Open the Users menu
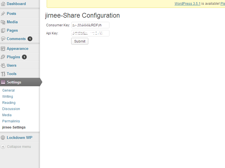Viewport: 225px width, 168px height. click(12, 66)
